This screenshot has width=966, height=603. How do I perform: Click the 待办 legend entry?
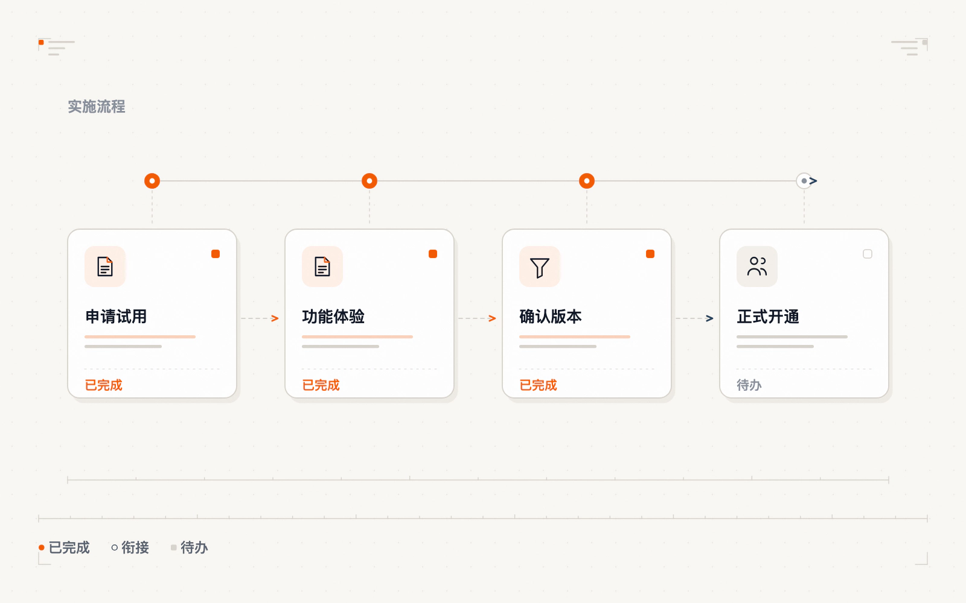tap(190, 548)
